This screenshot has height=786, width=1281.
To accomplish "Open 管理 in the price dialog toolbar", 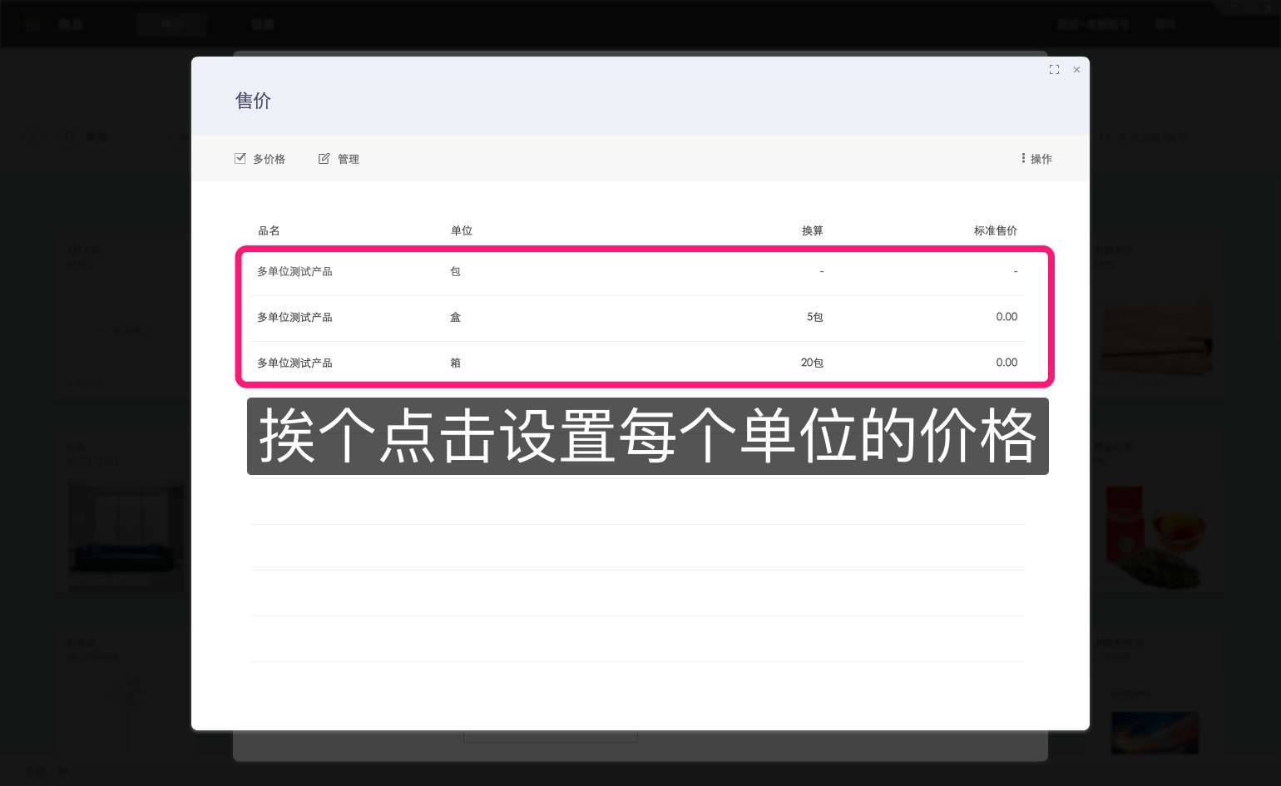I will coord(339,159).
